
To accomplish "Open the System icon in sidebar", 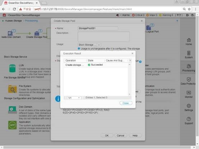I will click(x=189, y=53).
